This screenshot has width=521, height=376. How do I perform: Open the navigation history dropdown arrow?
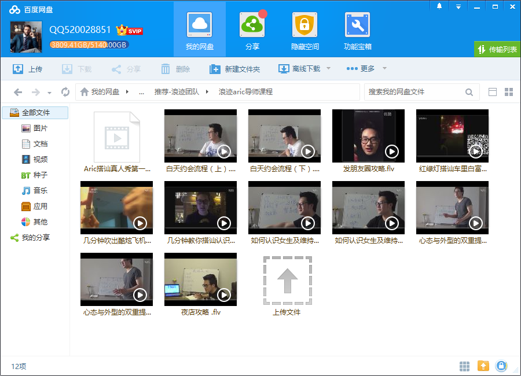point(49,93)
